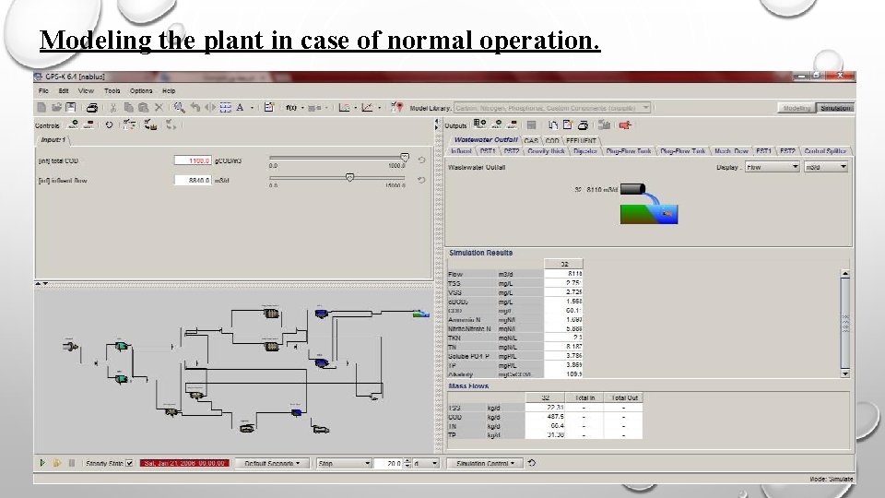
Task: Click the Paste clipboard icon
Action: coord(144,107)
